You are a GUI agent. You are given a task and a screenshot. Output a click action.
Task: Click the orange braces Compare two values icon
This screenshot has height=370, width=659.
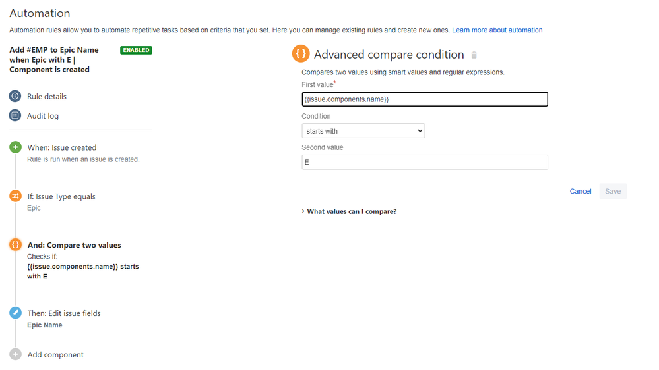pos(15,245)
